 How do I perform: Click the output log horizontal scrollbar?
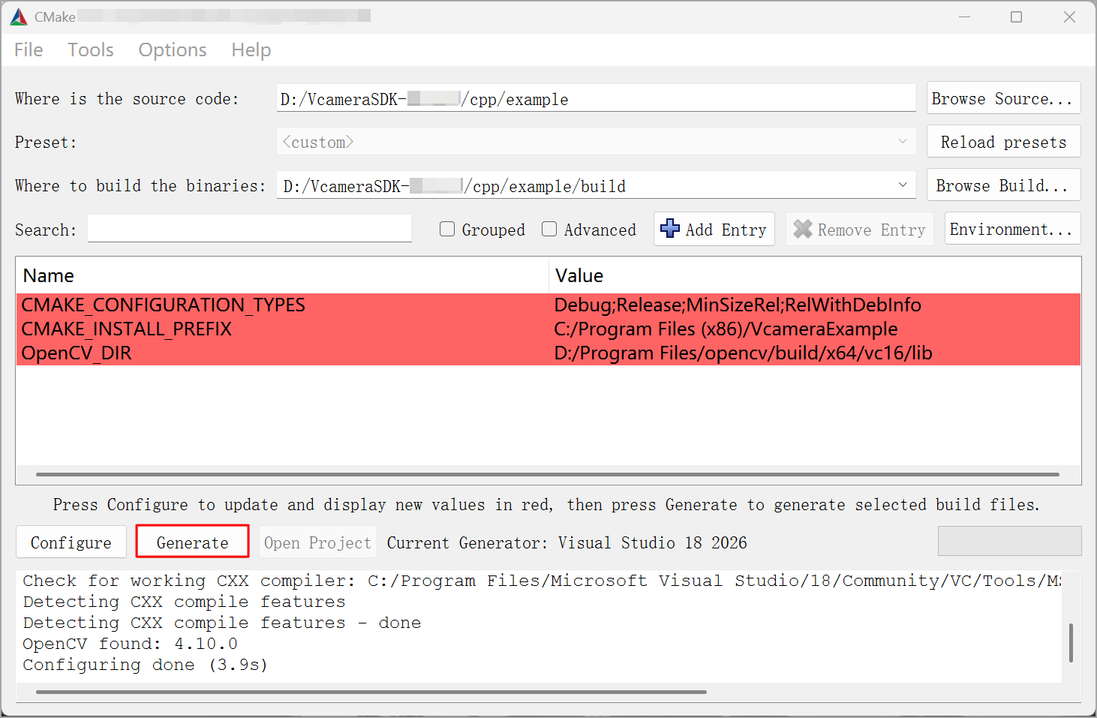tap(371, 692)
